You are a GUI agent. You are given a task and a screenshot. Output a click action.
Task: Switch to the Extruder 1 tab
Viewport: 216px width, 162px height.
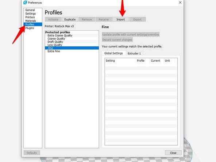134,53
